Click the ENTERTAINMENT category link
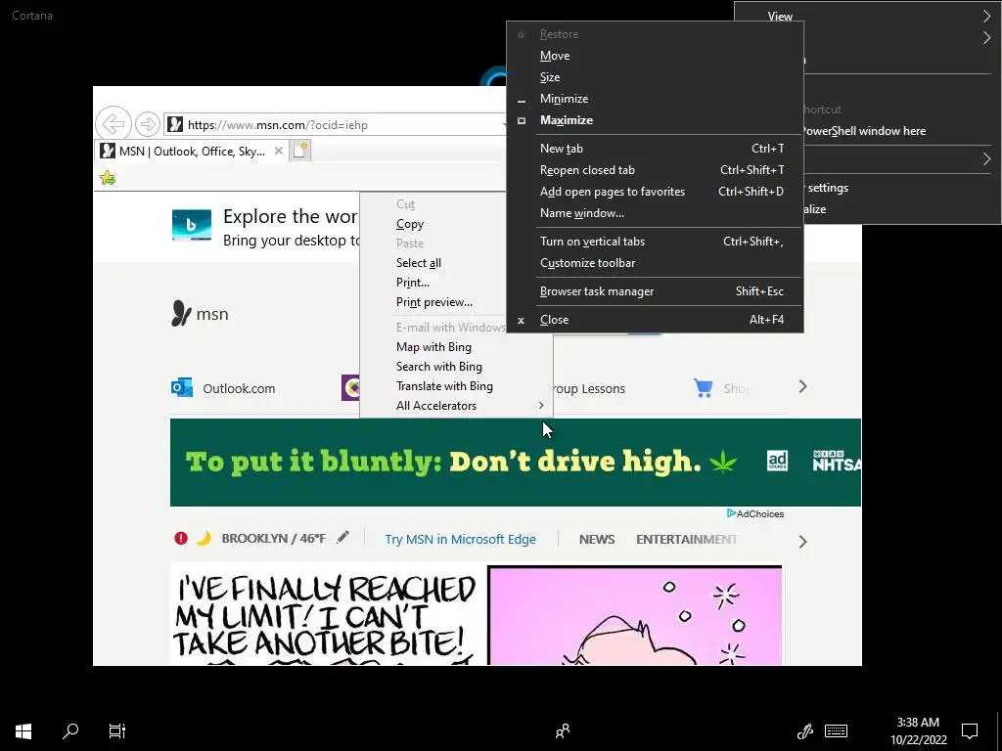Viewport: 1002px width, 751px height. (686, 539)
